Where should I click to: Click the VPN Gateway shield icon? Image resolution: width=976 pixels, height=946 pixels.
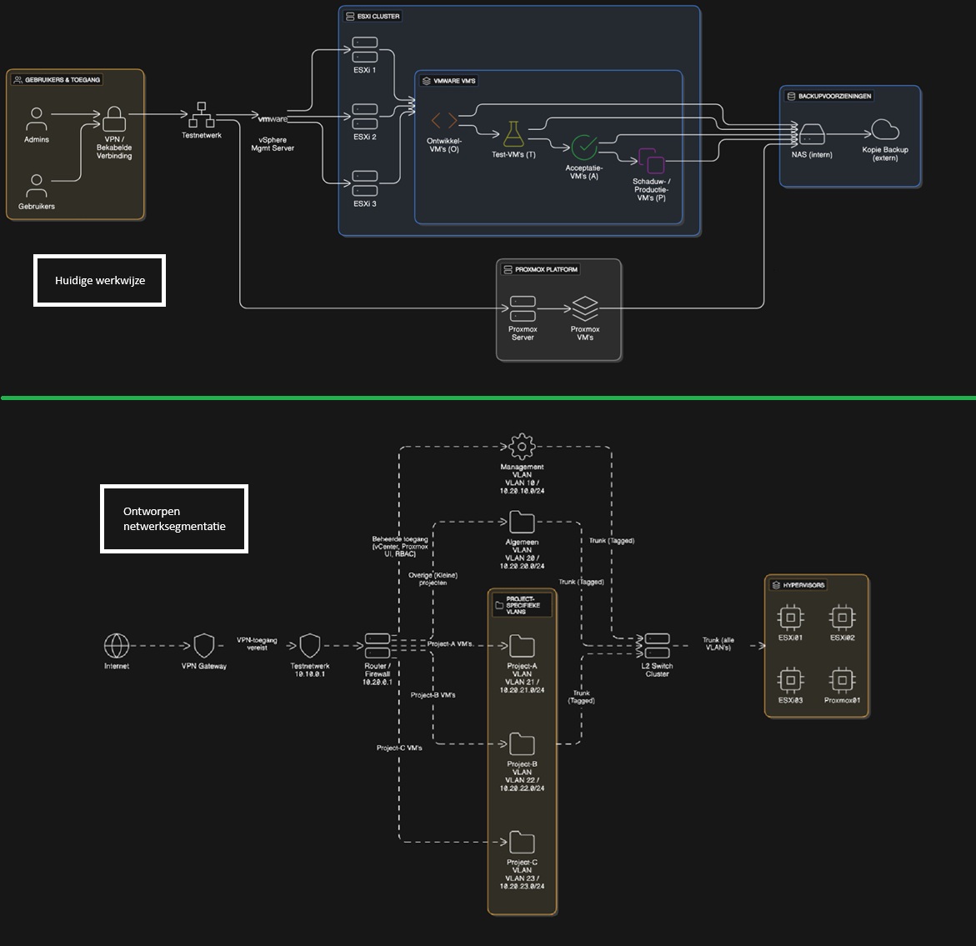tap(204, 645)
